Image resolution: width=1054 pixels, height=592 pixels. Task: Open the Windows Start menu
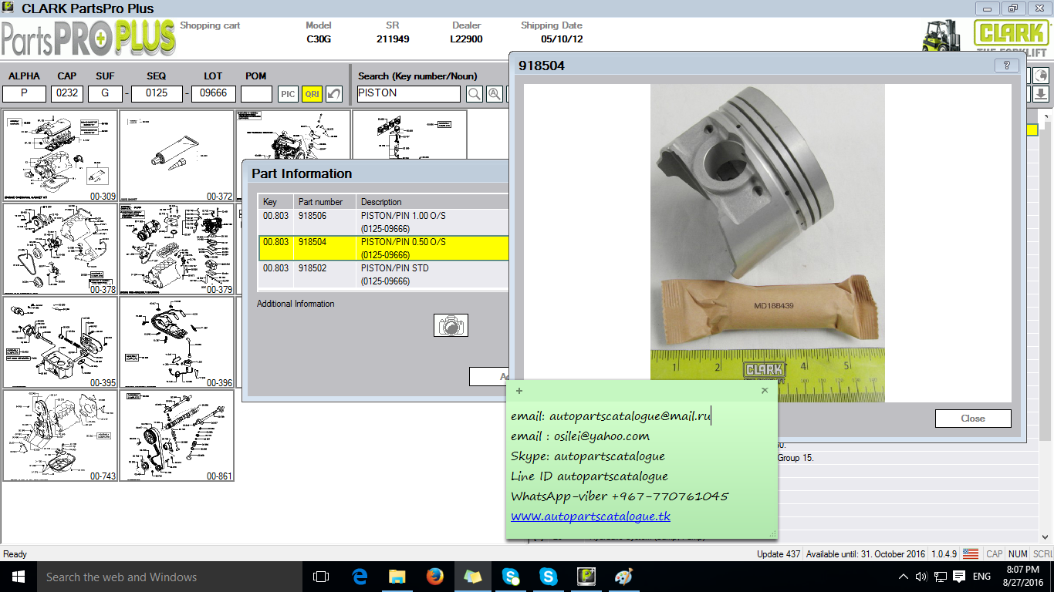[x=17, y=577]
